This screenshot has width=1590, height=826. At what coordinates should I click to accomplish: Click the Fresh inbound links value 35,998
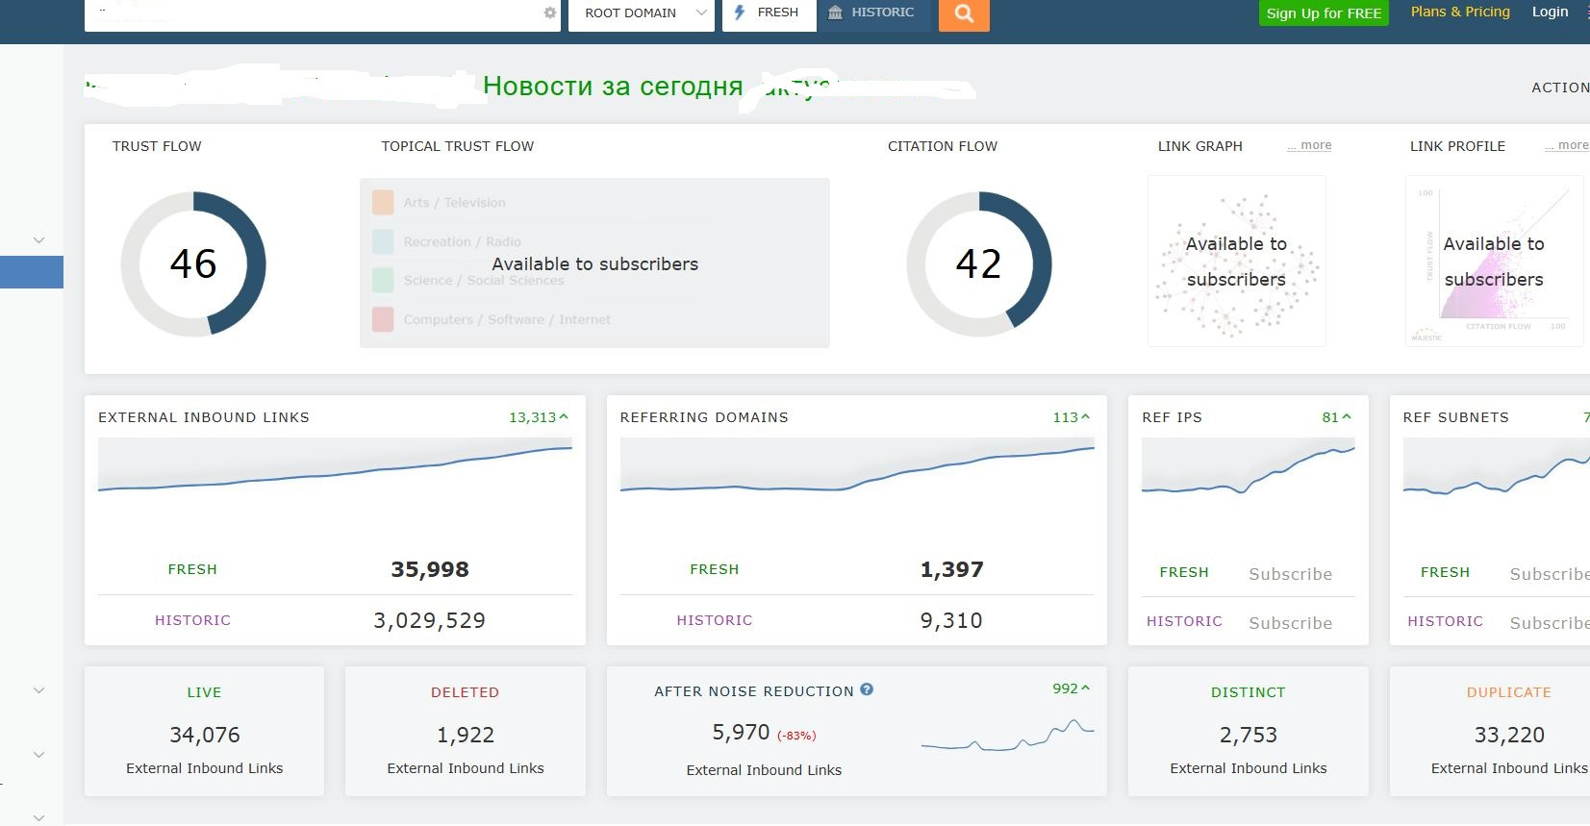click(x=430, y=569)
